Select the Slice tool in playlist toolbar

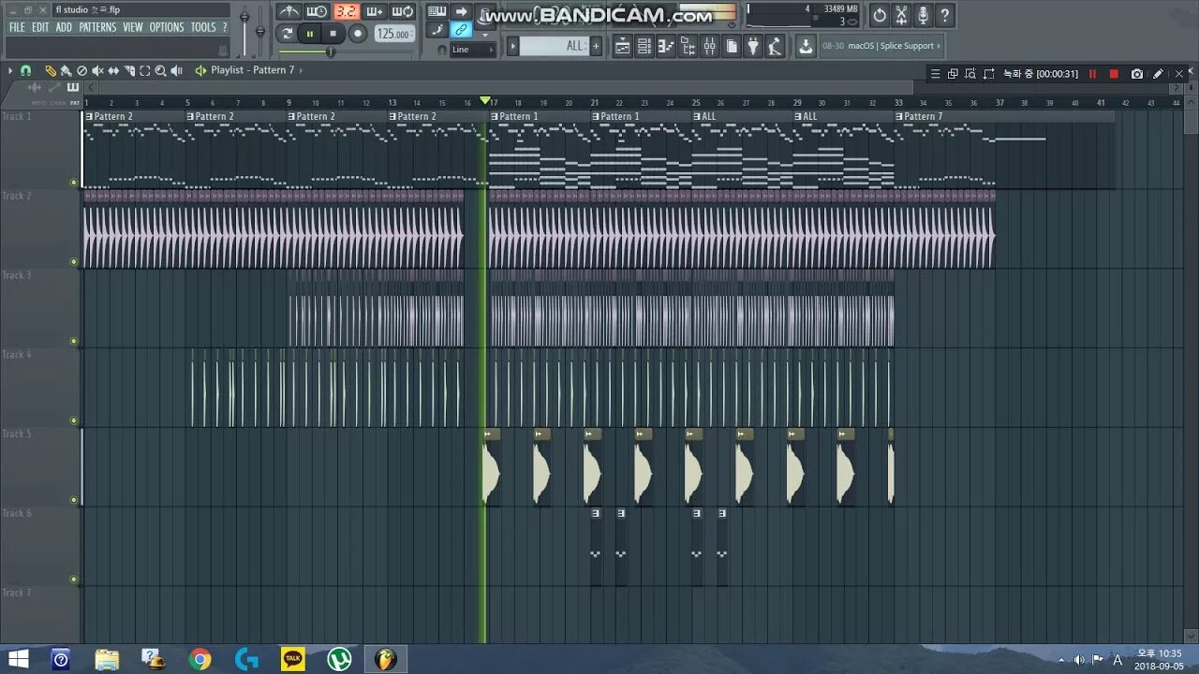[129, 71]
